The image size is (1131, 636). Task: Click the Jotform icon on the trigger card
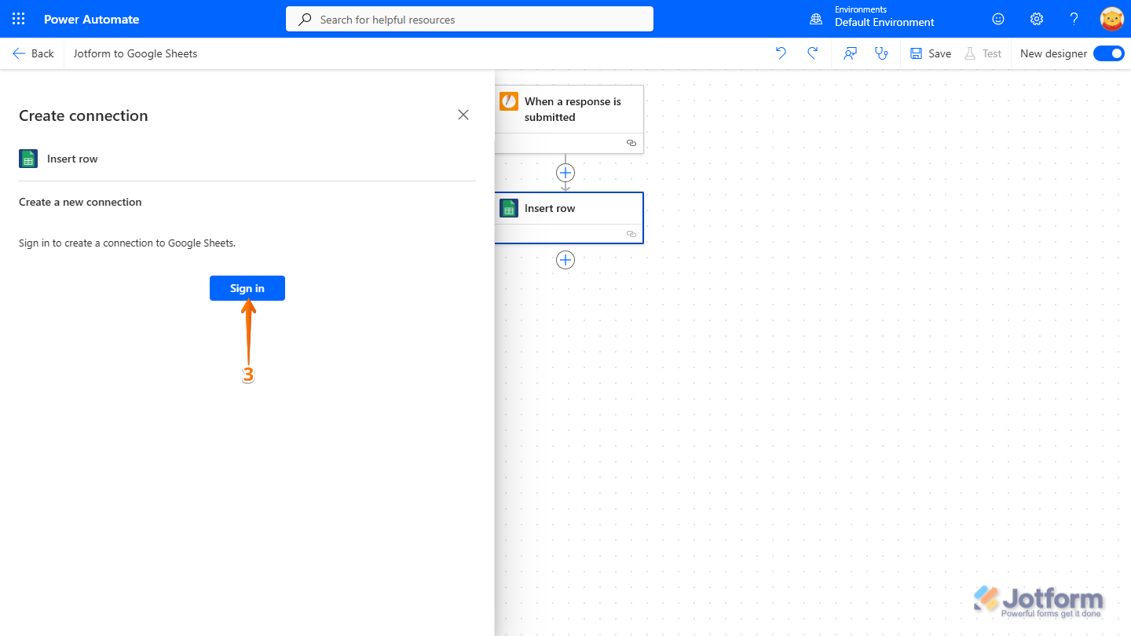(508, 101)
